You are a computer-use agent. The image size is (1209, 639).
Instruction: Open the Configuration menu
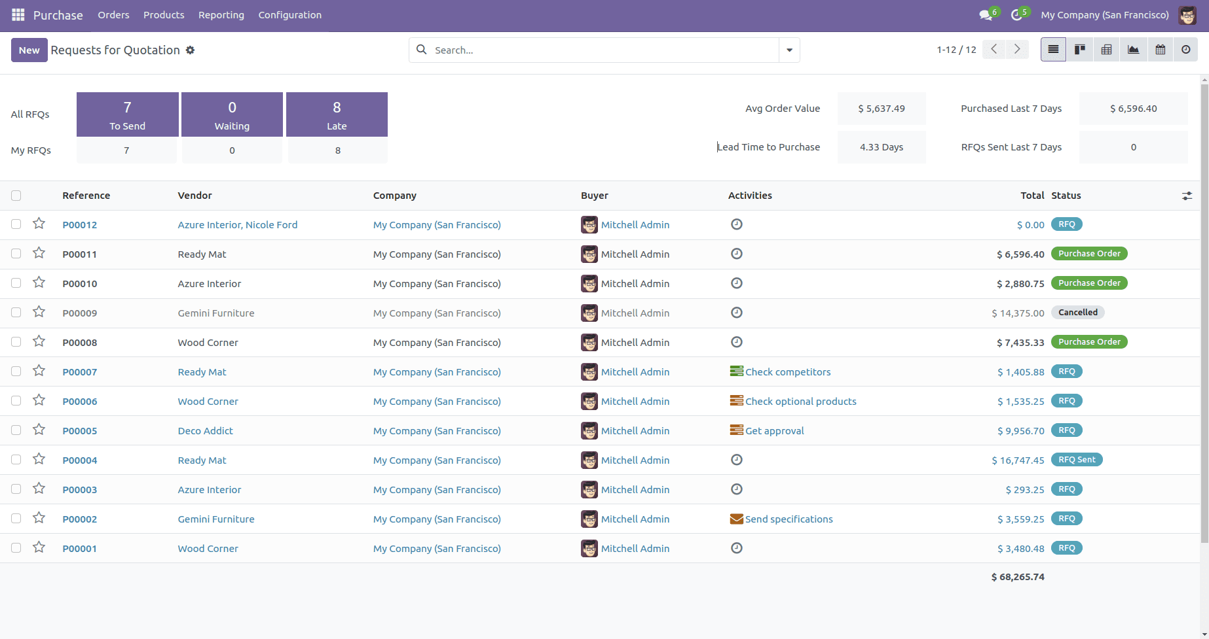(289, 14)
